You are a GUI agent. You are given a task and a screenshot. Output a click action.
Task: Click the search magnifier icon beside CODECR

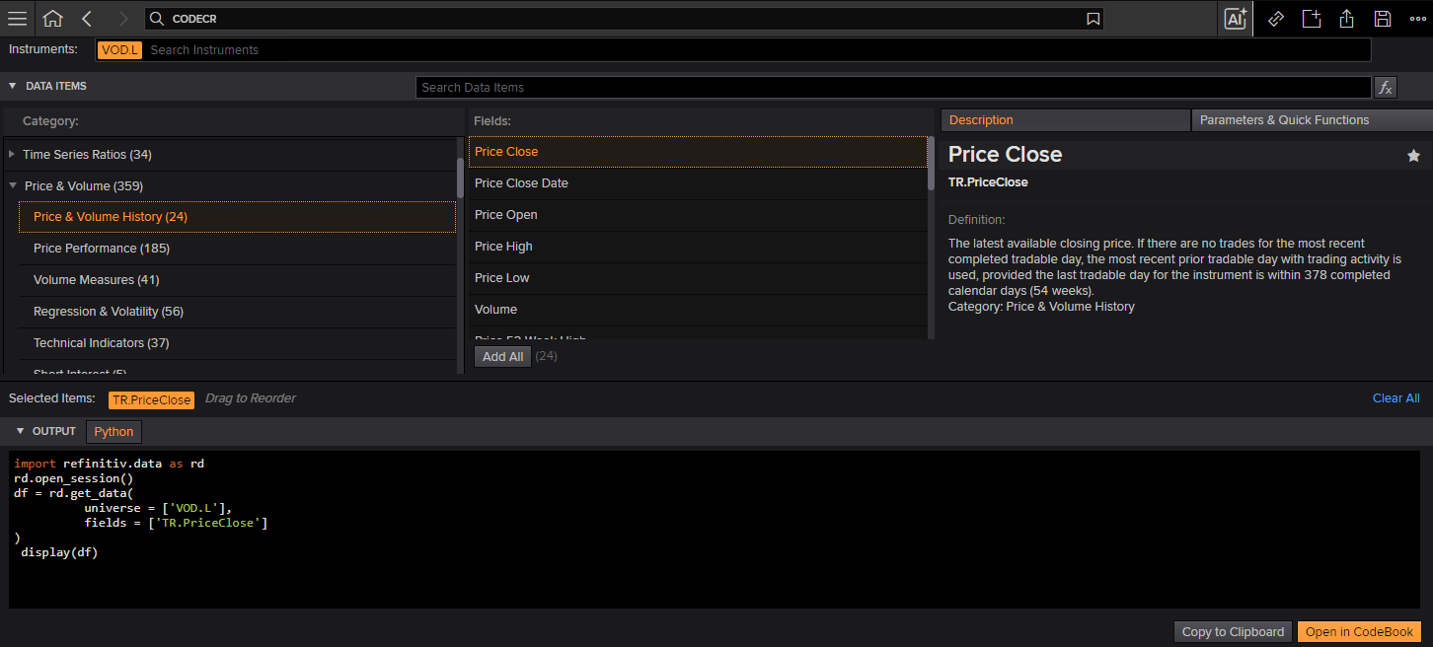click(x=157, y=19)
